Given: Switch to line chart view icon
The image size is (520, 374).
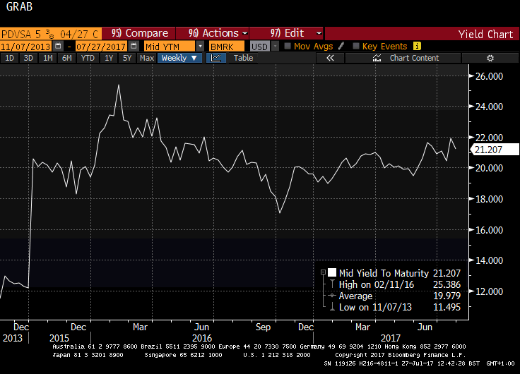Looking at the screenshot, I should click(x=216, y=58).
